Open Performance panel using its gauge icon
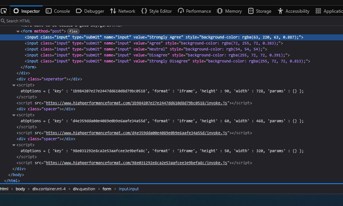Image resolution: width=343 pixels, height=206 pixels. pos(181,11)
